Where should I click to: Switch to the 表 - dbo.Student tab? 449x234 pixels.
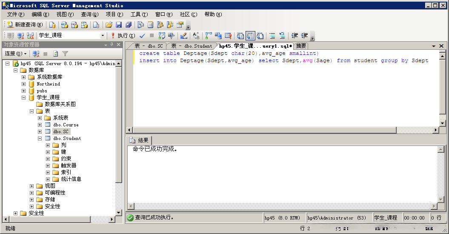pyautogui.click(x=192, y=46)
